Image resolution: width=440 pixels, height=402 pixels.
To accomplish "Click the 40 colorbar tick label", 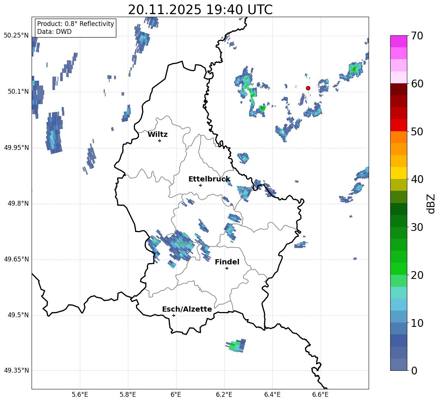I will pyautogui.click(x=417, y=179).
